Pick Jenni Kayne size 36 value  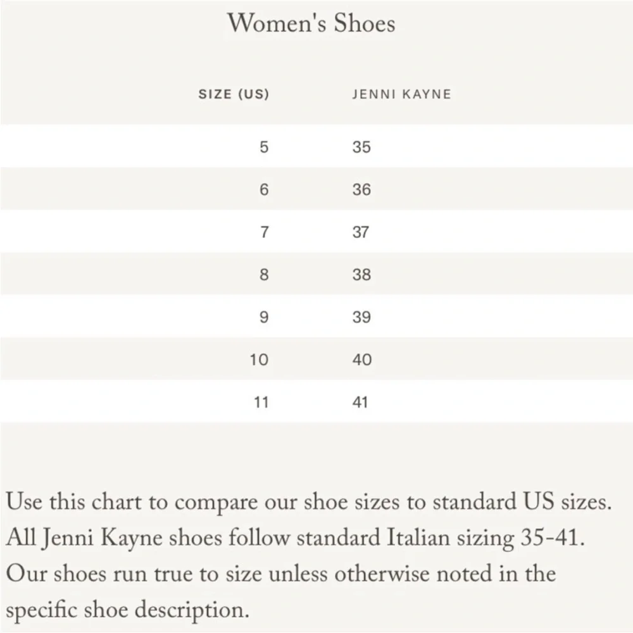(x=361, y=190)
